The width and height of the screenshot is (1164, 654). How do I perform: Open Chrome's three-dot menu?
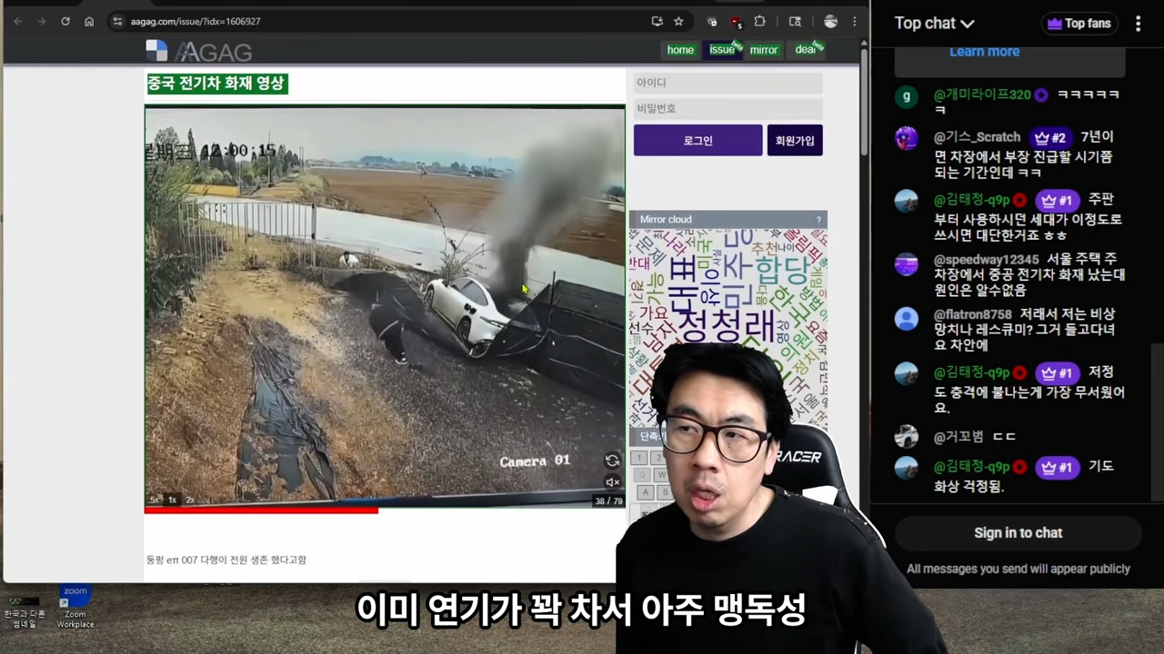point(855,21)
